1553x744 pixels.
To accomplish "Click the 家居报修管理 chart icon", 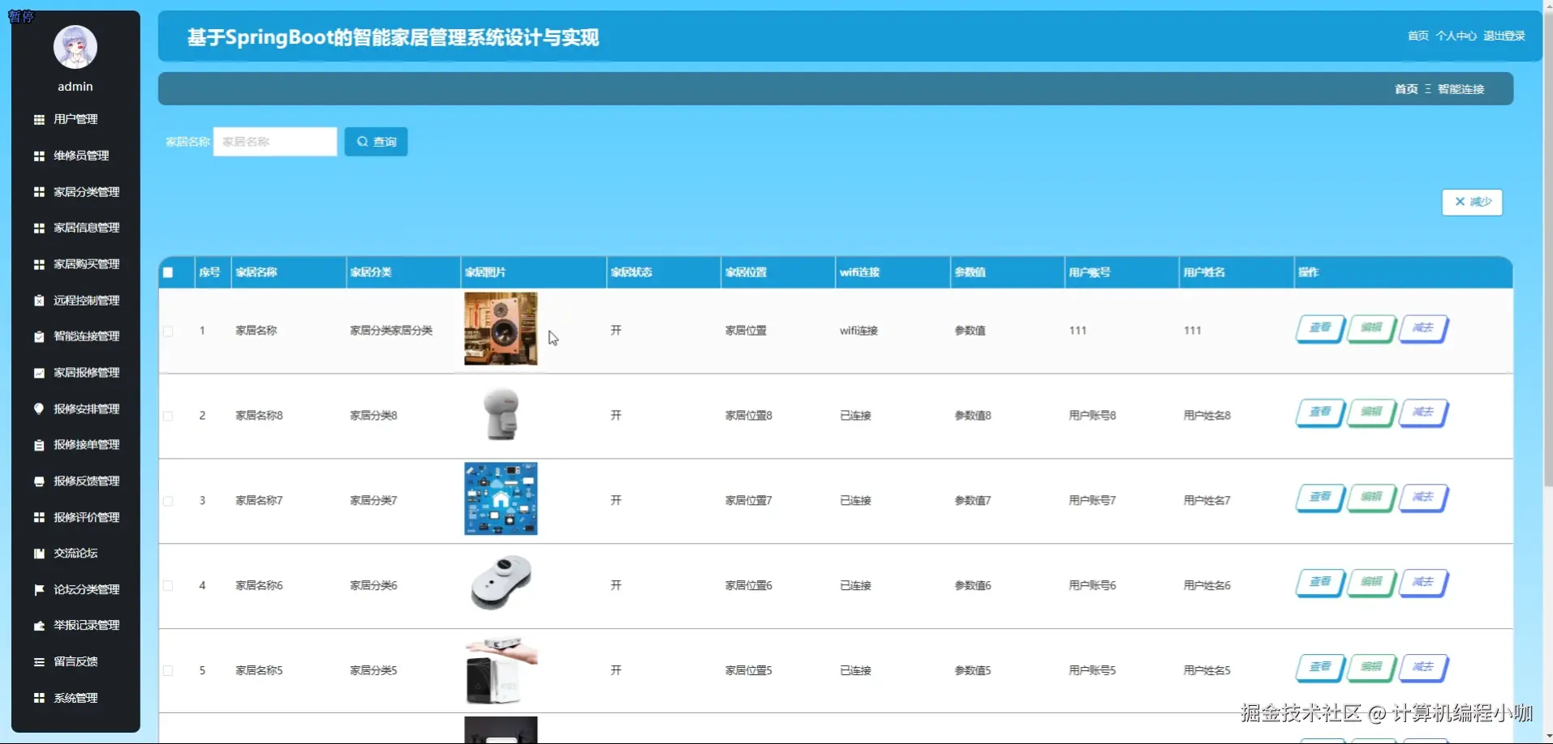I will pos(39,373).
